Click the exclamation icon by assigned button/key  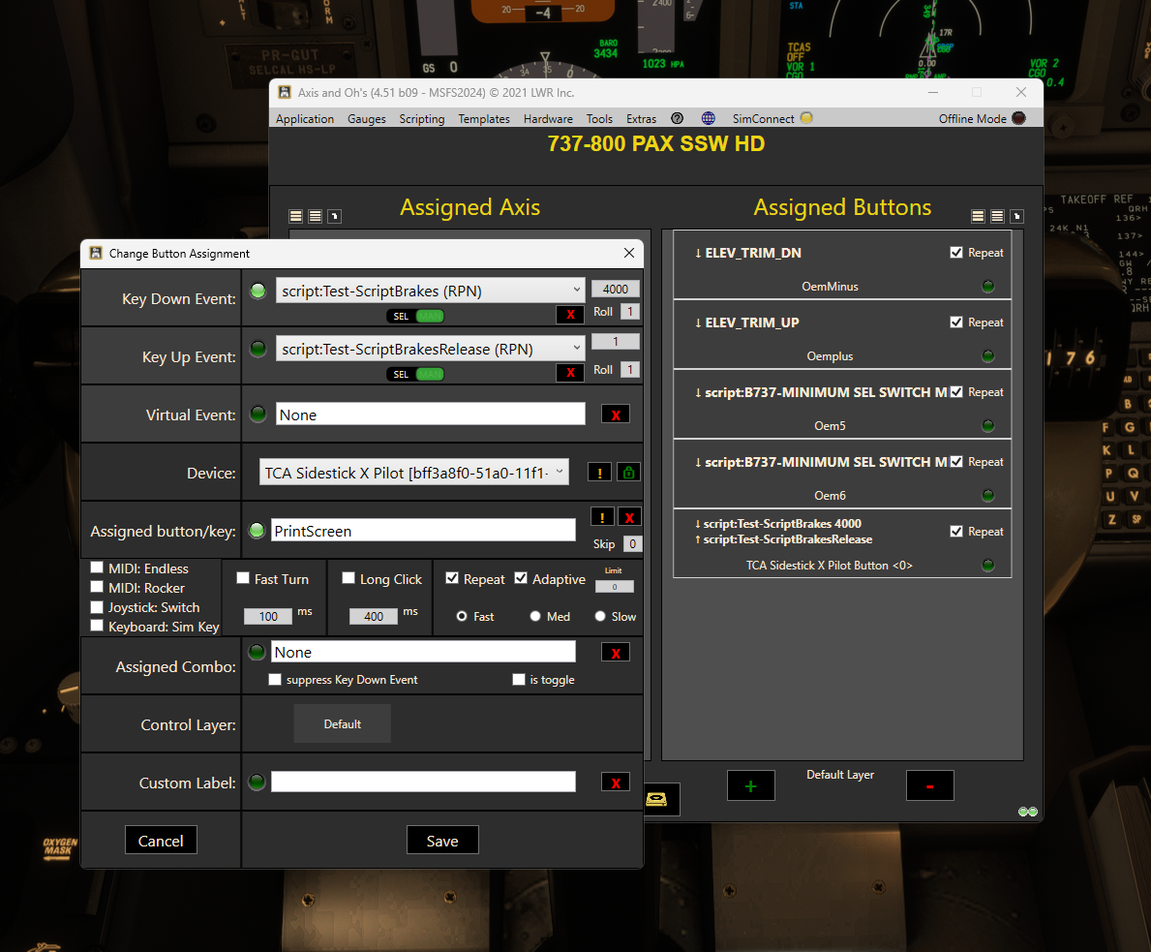click(x=602, y=517)
